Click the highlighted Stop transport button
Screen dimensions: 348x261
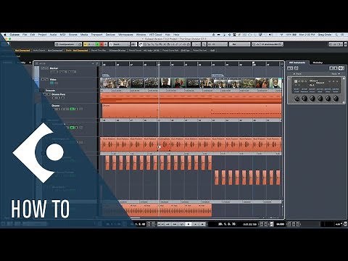pyautogui.click(x=188, y=224)
